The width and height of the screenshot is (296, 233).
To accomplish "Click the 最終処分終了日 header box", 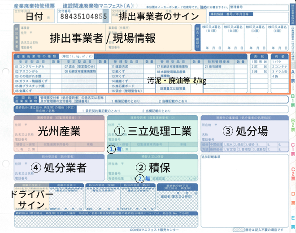I will 177,187.
